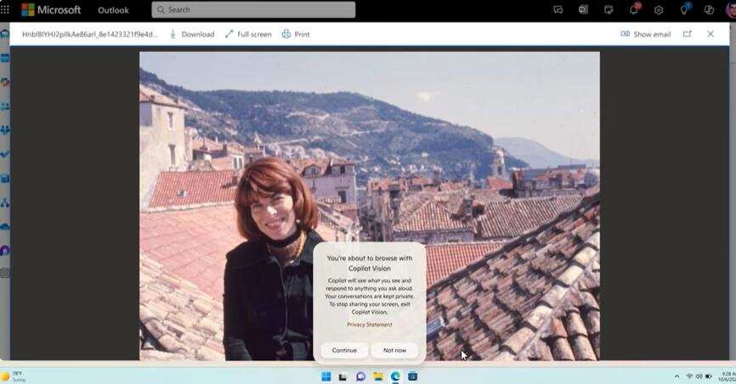Viewport: 736px width, 384px height.
Task: Open Microsoft Edge on taskbar
Action: coord(395,376)
